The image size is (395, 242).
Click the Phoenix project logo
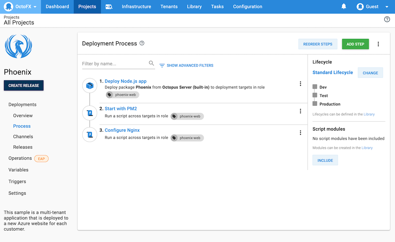point(18,47)
